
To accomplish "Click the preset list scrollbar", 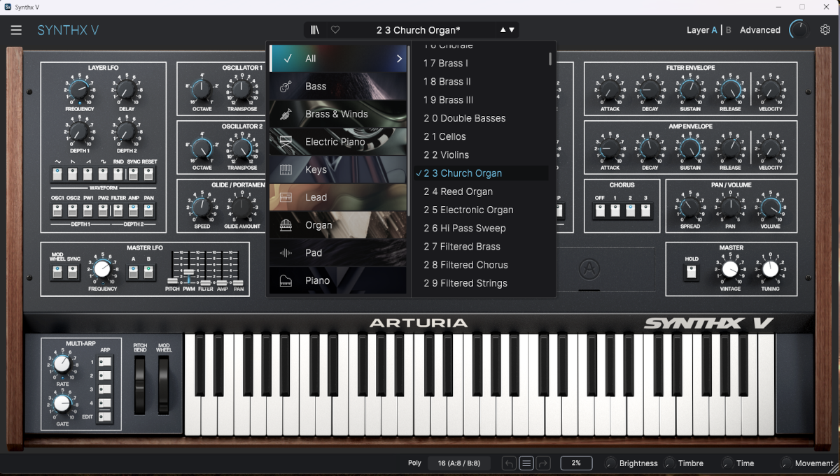I will click(550, 59).
